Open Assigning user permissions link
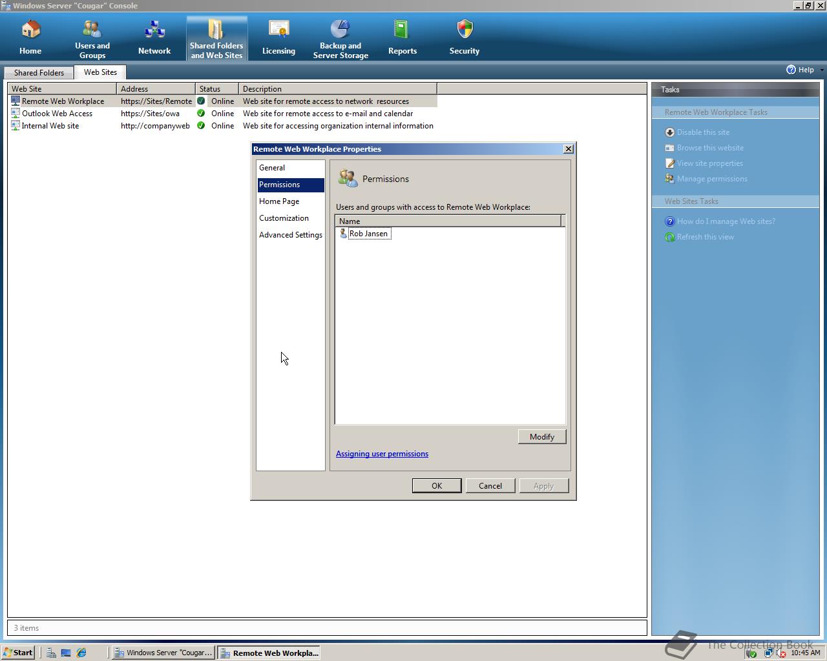 382,454
